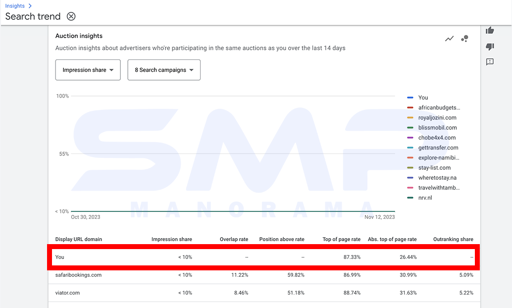Viewport: 512px width, 308px height.
Task: Switch to line chart view icon
Action: (449, 39)
